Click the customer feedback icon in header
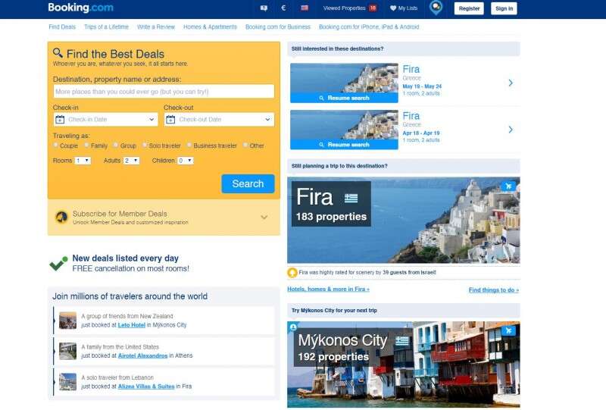 264,8
